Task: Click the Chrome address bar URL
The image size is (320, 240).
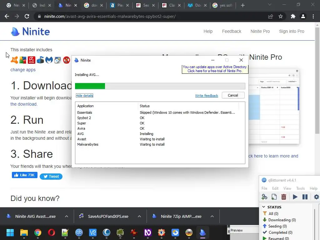Action: [x=110, y=16]
